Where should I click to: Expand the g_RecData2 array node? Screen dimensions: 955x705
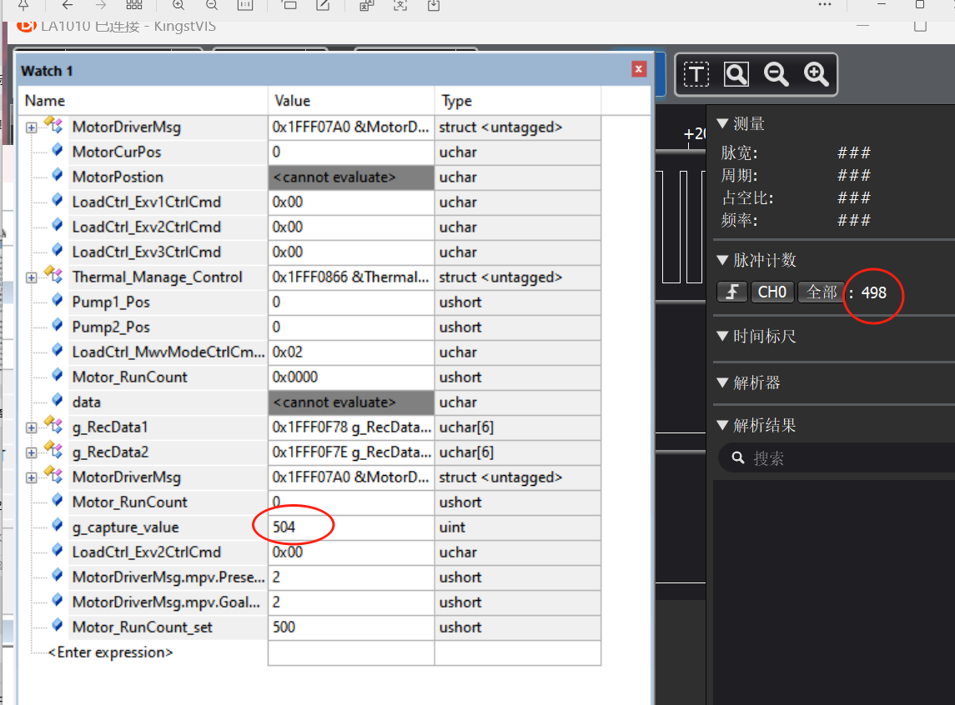(31, 452)
